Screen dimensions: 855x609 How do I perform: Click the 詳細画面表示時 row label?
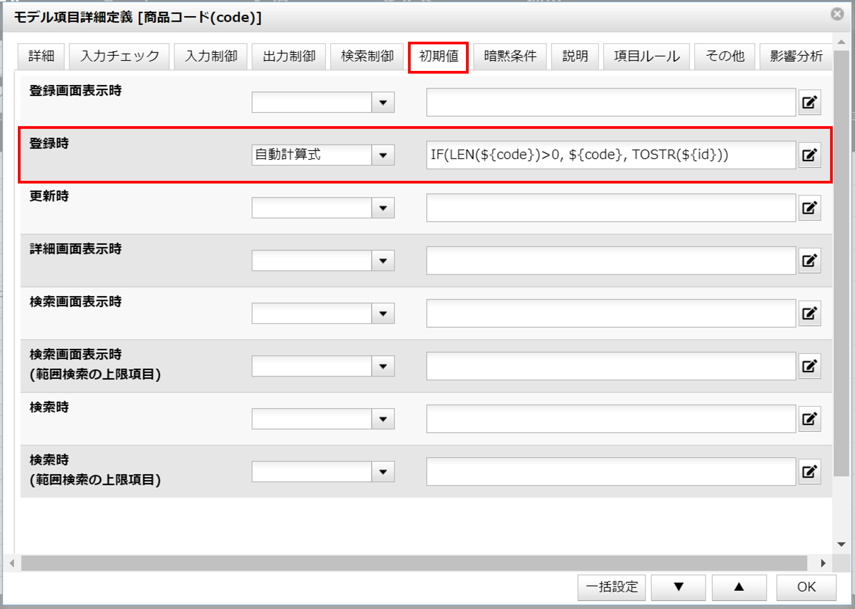tap(75, 249)
